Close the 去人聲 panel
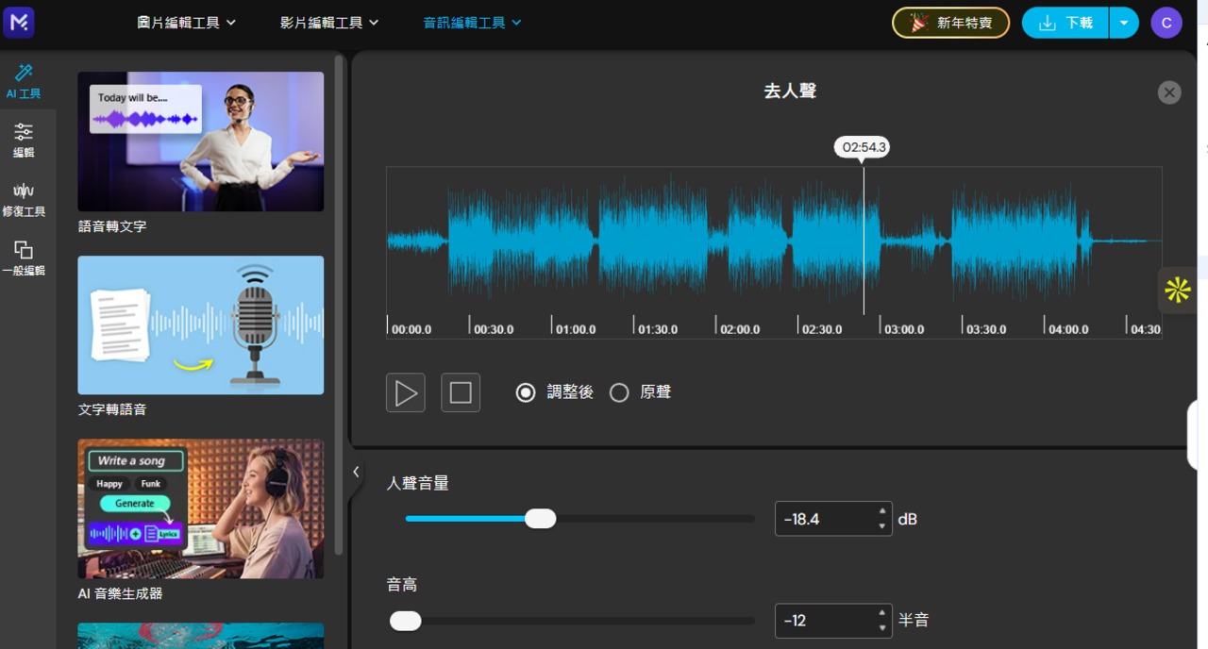This screenshot has height=649, width=1208. (1169, 92)
